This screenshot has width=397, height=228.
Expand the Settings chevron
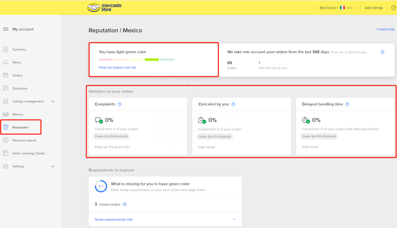pos(53,166)
